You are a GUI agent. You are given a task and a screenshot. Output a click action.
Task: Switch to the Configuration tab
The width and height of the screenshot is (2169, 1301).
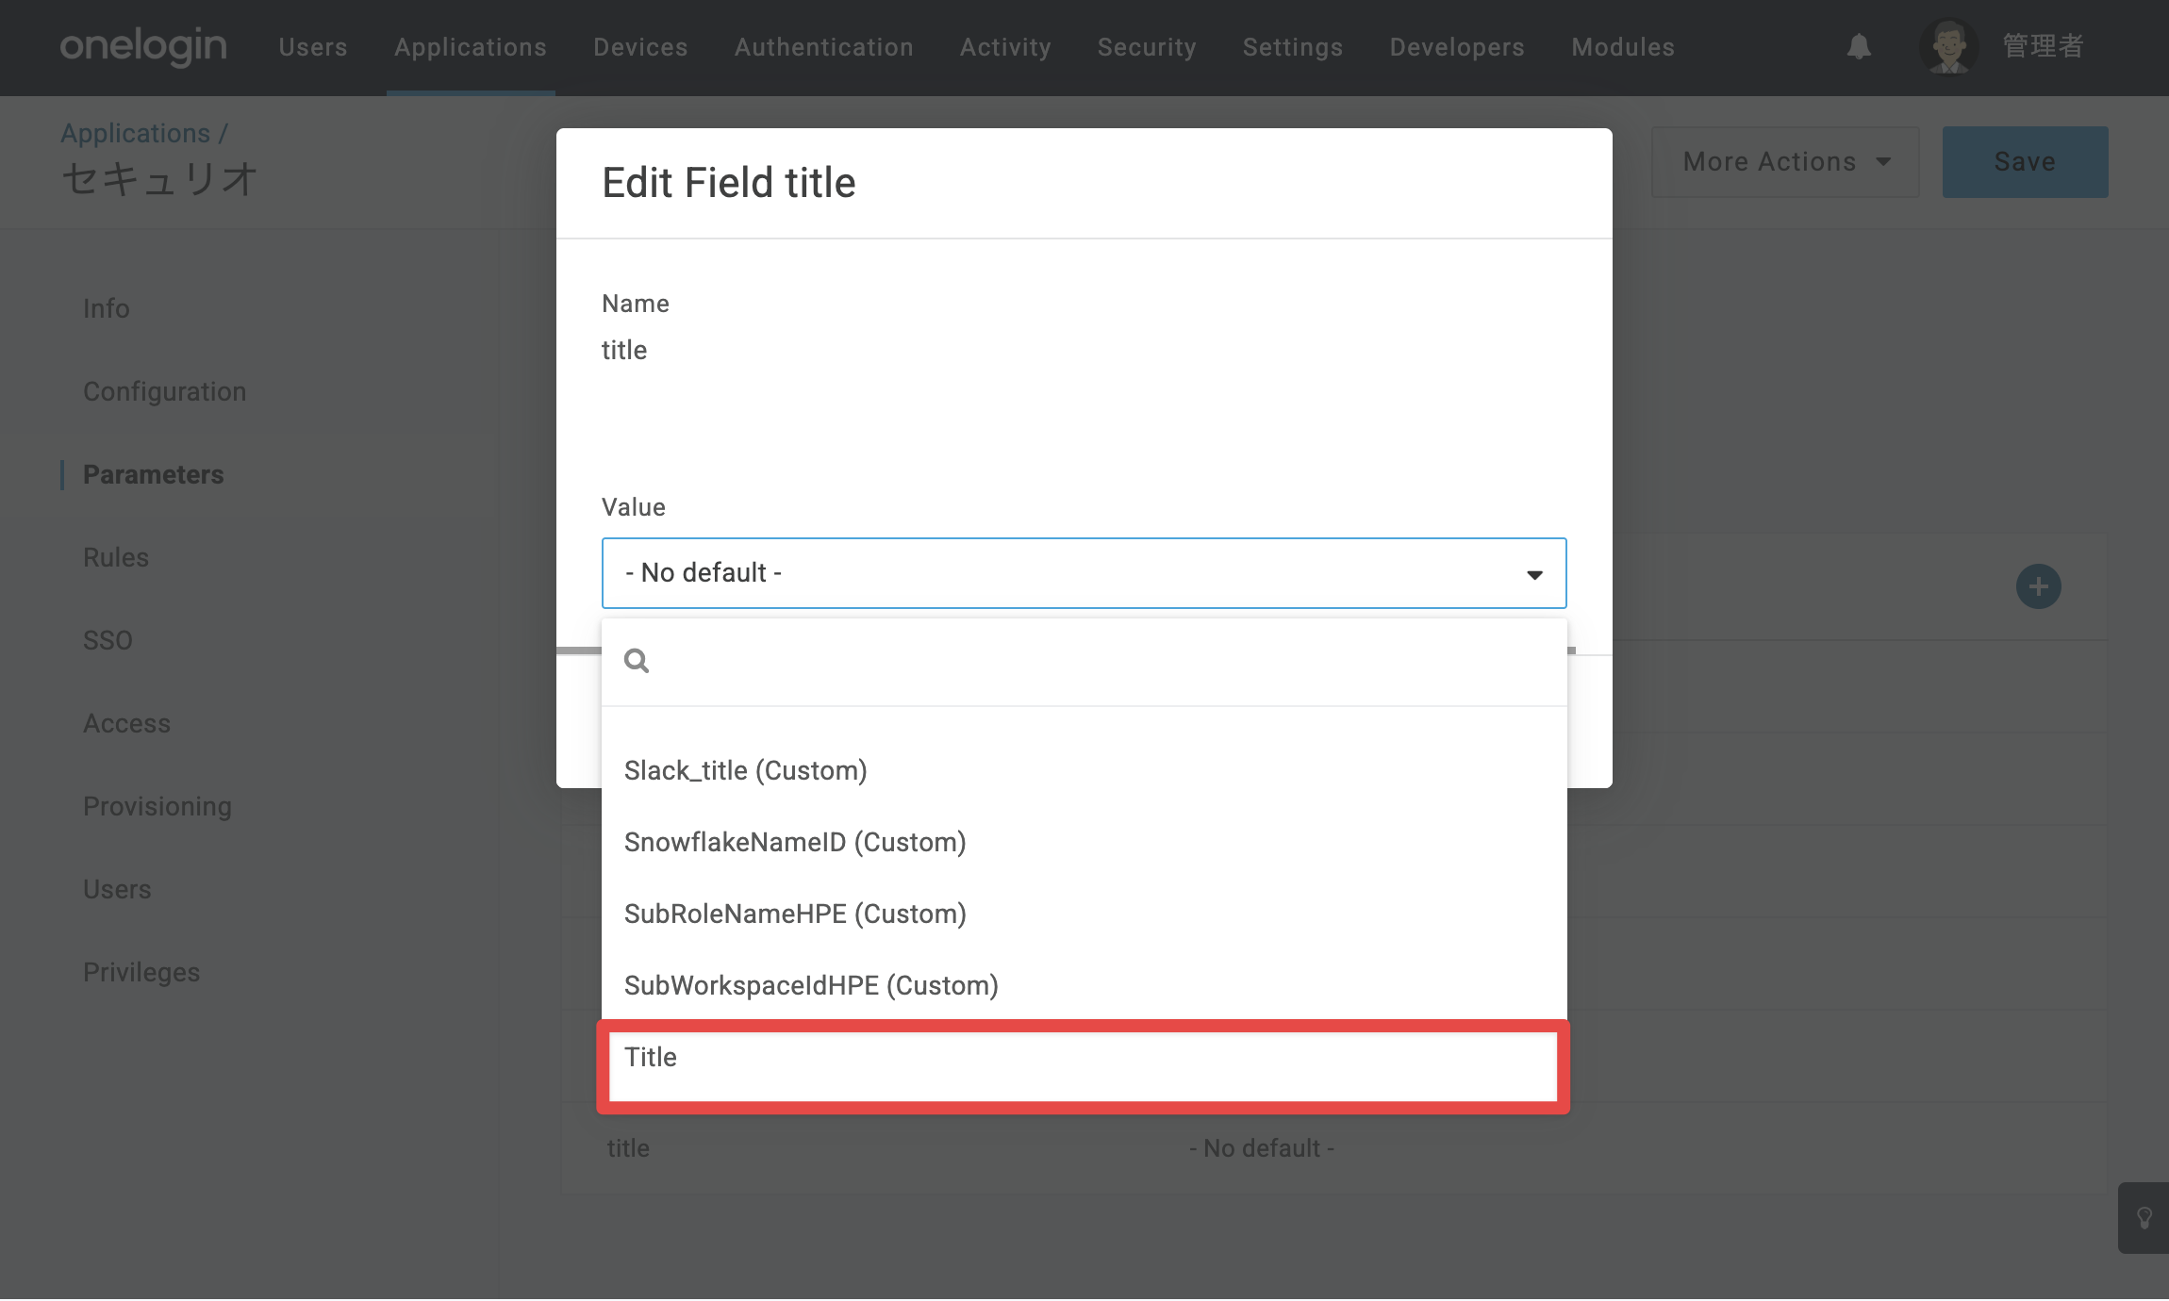point(165,391)
